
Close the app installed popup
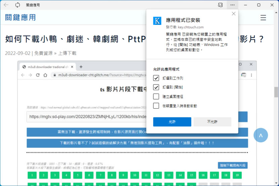tap(234, 14)
